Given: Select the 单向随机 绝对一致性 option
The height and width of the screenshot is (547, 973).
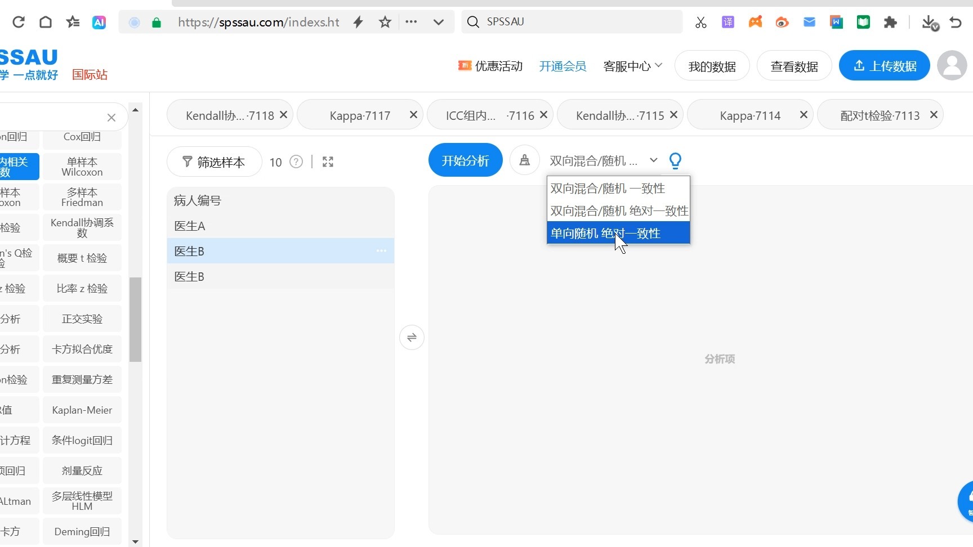Looking at the screenshot, I should [606, 233].
